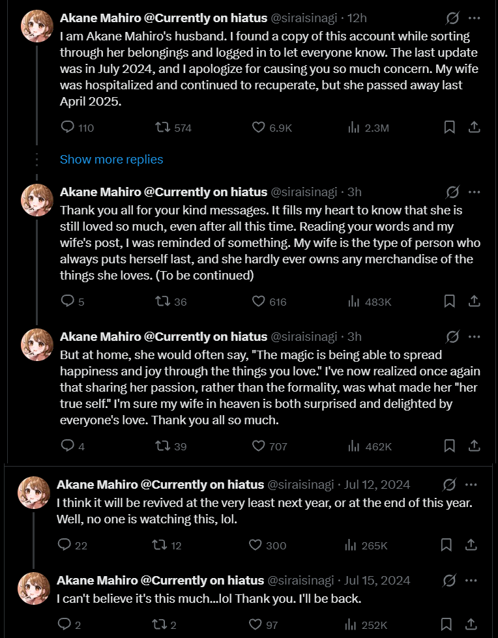Like the post with 616 likes
The height and width of the screenshot is (638, 498).
259,301
